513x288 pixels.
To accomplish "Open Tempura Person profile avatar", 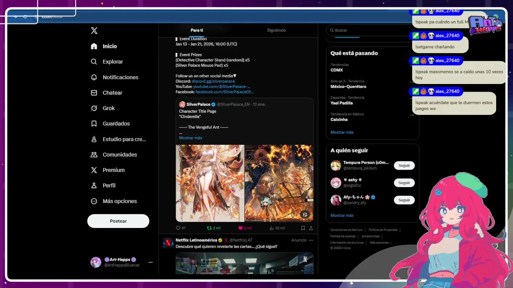I will [x=336, y=165].
